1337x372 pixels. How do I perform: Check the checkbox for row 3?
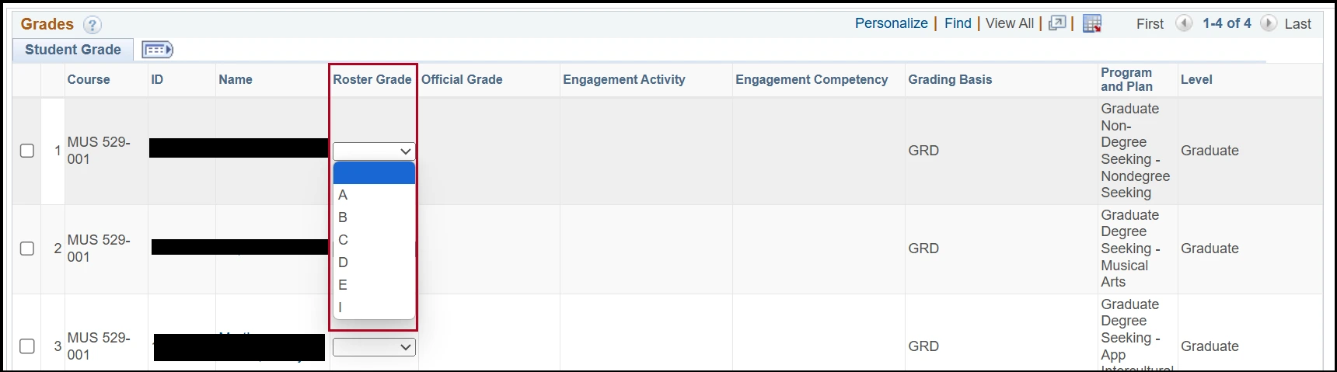(x=27, y=346)
